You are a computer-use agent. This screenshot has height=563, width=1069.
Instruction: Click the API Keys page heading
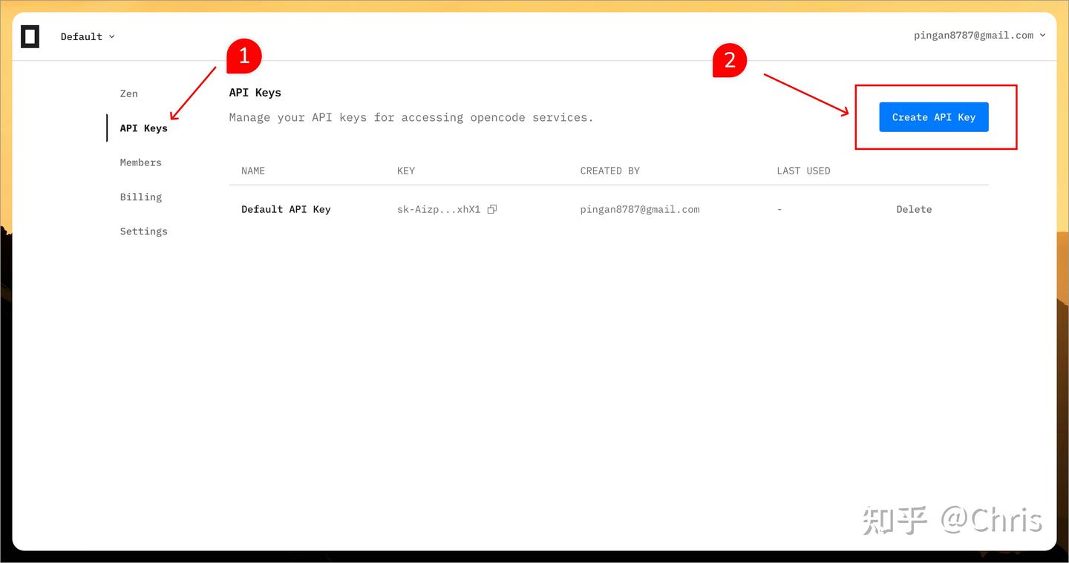[x=255, y=93]
